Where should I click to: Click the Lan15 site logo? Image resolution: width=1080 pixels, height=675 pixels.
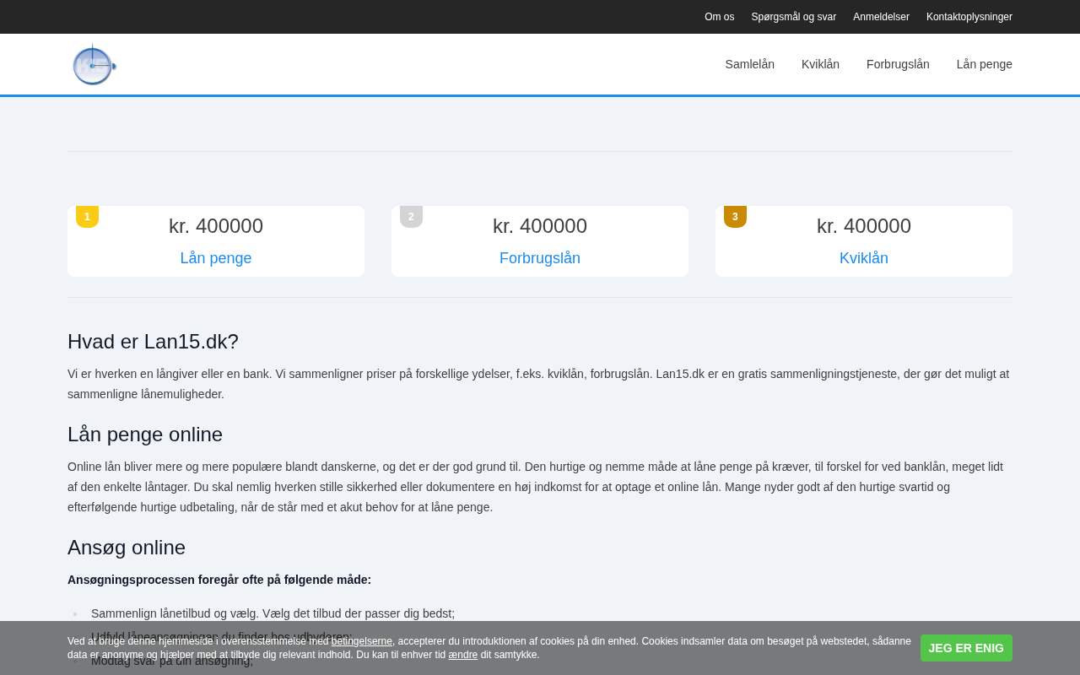click(94, 65)
